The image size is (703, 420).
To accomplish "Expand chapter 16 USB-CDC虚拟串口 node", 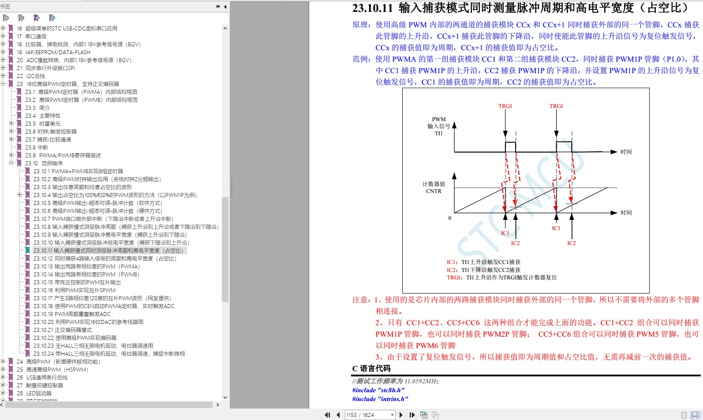I will point(3,28).
